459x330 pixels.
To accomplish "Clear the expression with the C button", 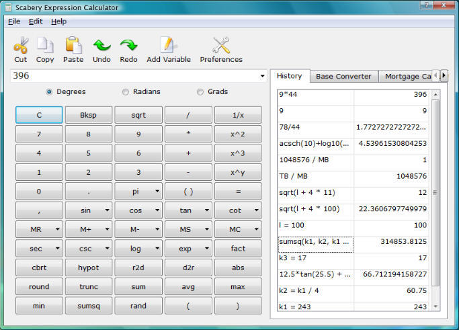I will click(x=39, y=115).
